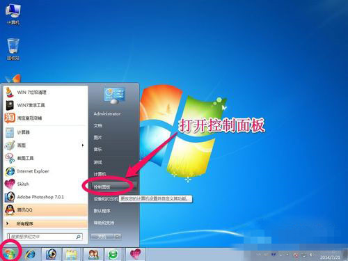This screenshot has height=261, width=348.
Task: Open the shutdown options arrow
Action: point(118,237)
